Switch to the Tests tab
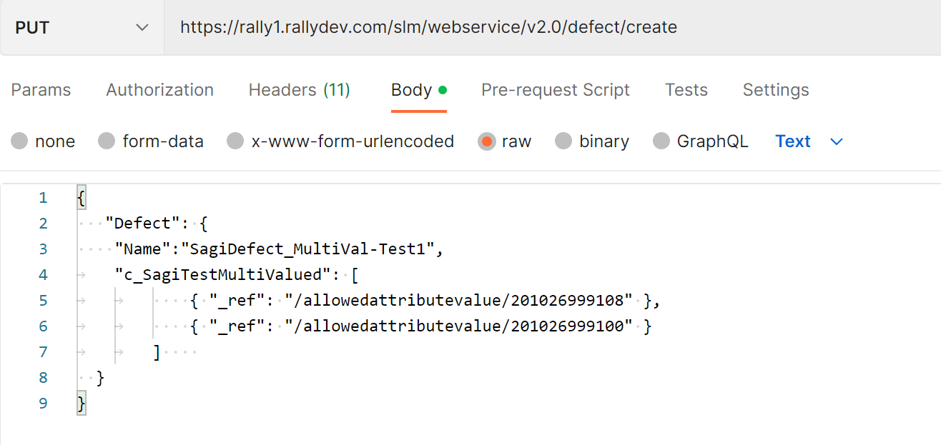The width and height of the screenshot is (941, 445). 686,90
